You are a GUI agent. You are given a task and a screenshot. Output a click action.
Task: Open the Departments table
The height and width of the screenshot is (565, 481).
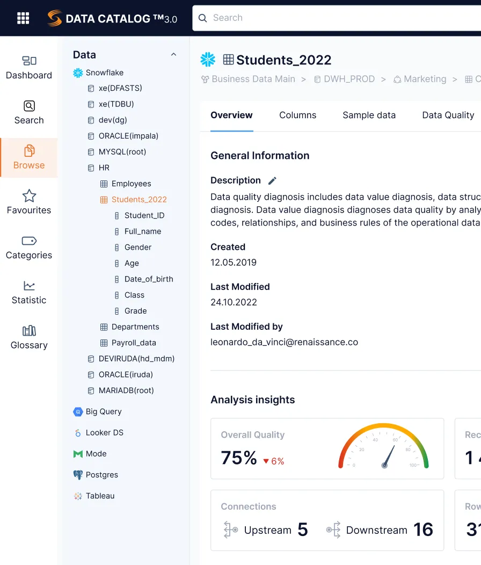(x=129, y=327)
